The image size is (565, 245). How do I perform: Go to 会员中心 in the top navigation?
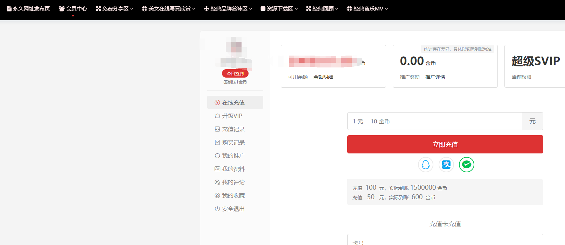coord(73,9)
